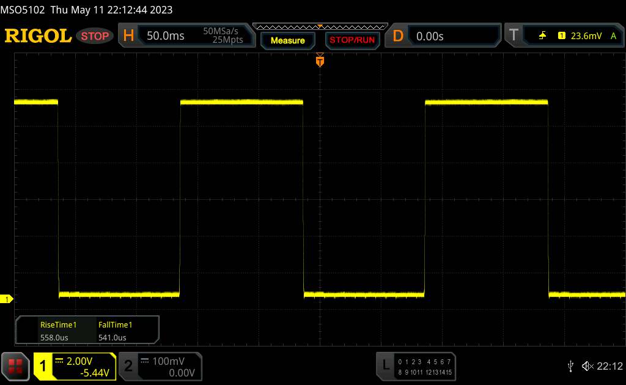The width and height of the screenshot is (626, 385).
Task: Select digital channels 8-15 row
Action: (425, 372)
